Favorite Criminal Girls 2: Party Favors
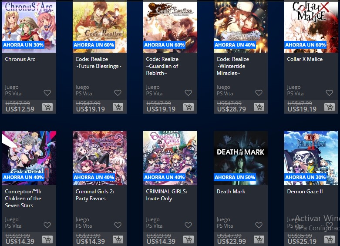 point(118,225)
